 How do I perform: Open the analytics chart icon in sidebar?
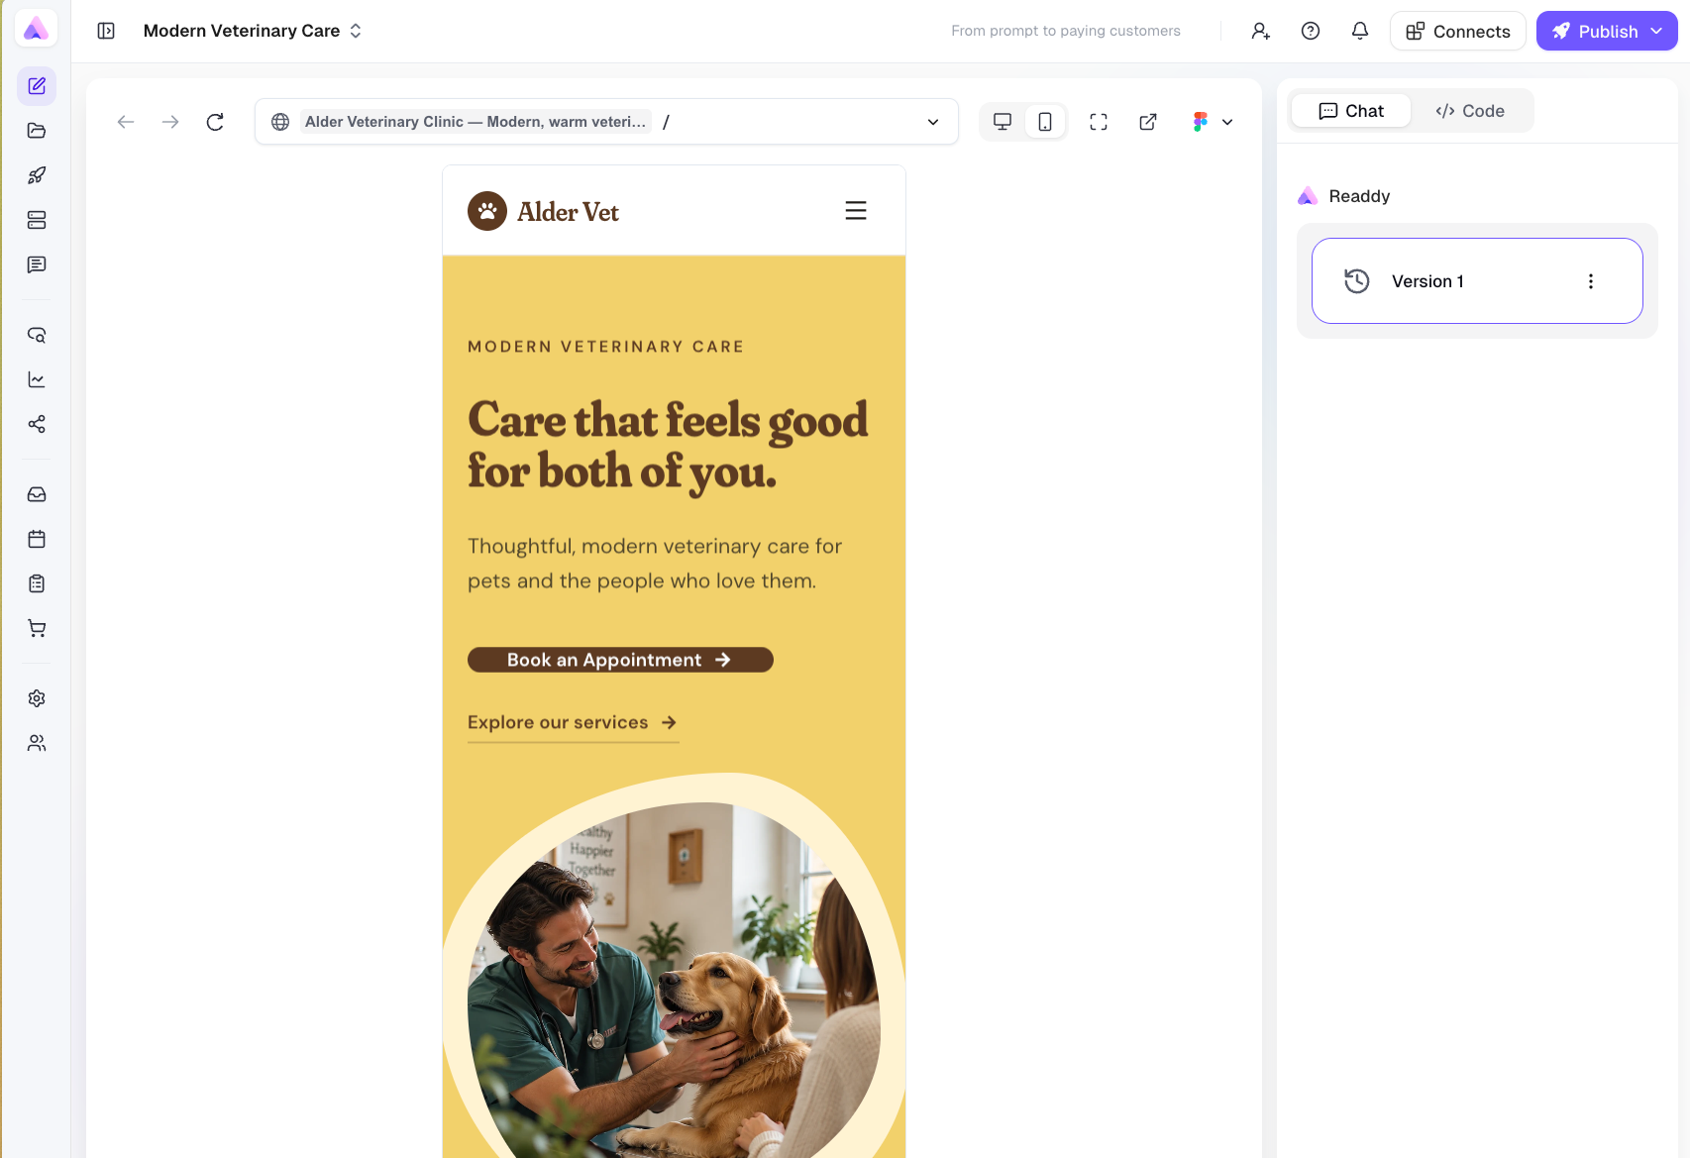[x=37, y=379]
